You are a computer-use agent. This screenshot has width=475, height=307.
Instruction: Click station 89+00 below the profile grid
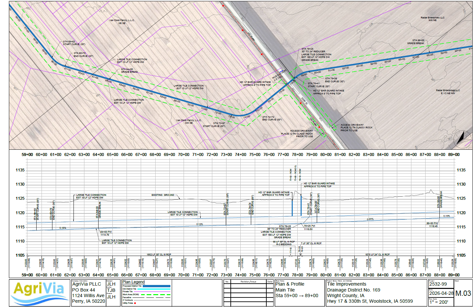454,275
